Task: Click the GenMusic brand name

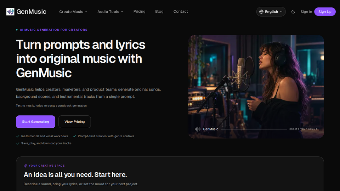Action: point(31,12)
